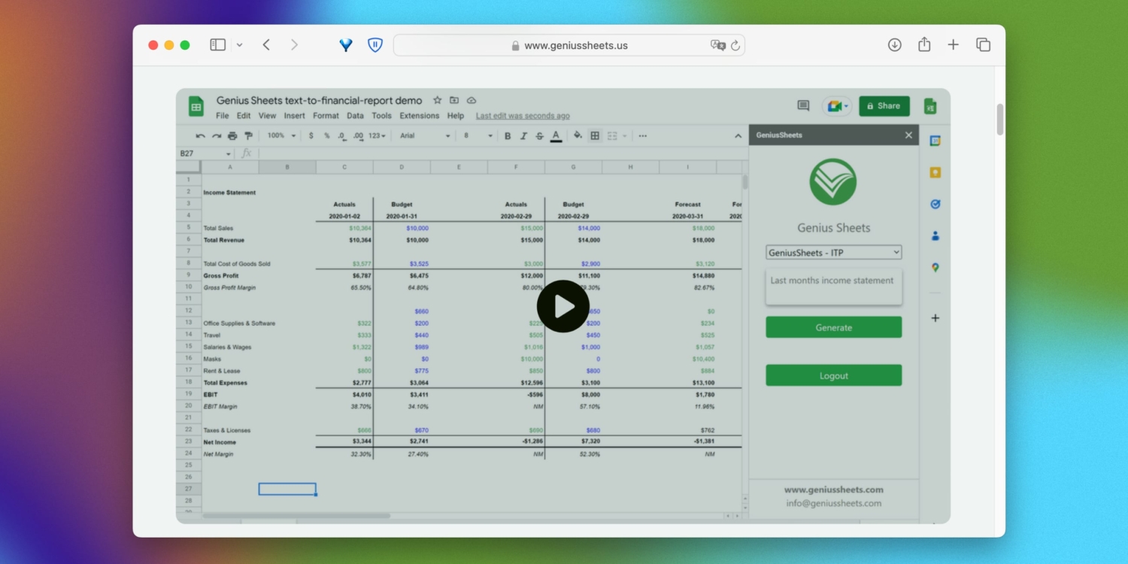Select the paint format roller icon
Image resolution: width=1128 pixels, height=564 pixels.
pos(248,136)
